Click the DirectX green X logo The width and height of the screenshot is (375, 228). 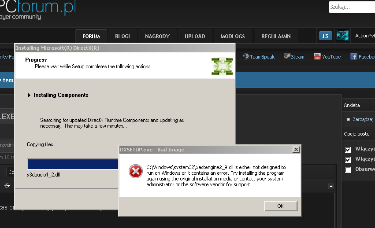tap(222, 66)
